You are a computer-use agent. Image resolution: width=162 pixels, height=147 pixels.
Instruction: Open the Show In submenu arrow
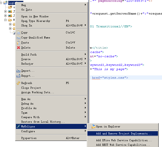(85, 25)
